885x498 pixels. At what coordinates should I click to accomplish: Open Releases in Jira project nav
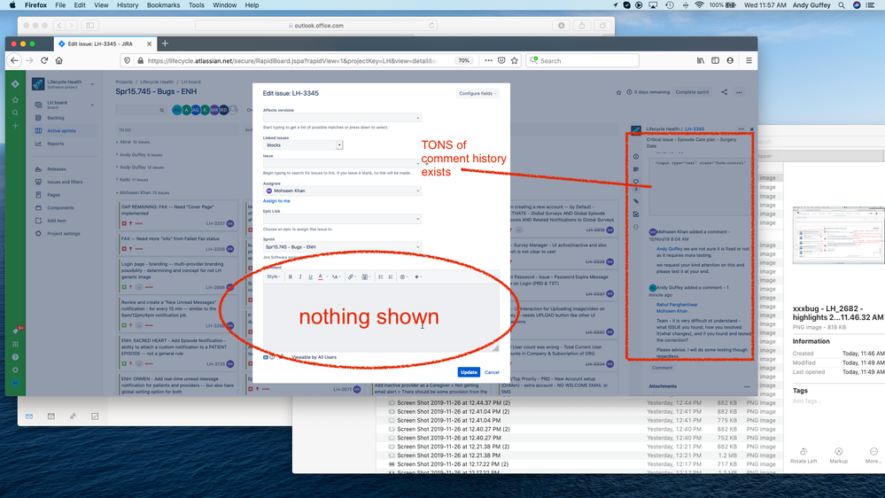(x=57, y=169)
